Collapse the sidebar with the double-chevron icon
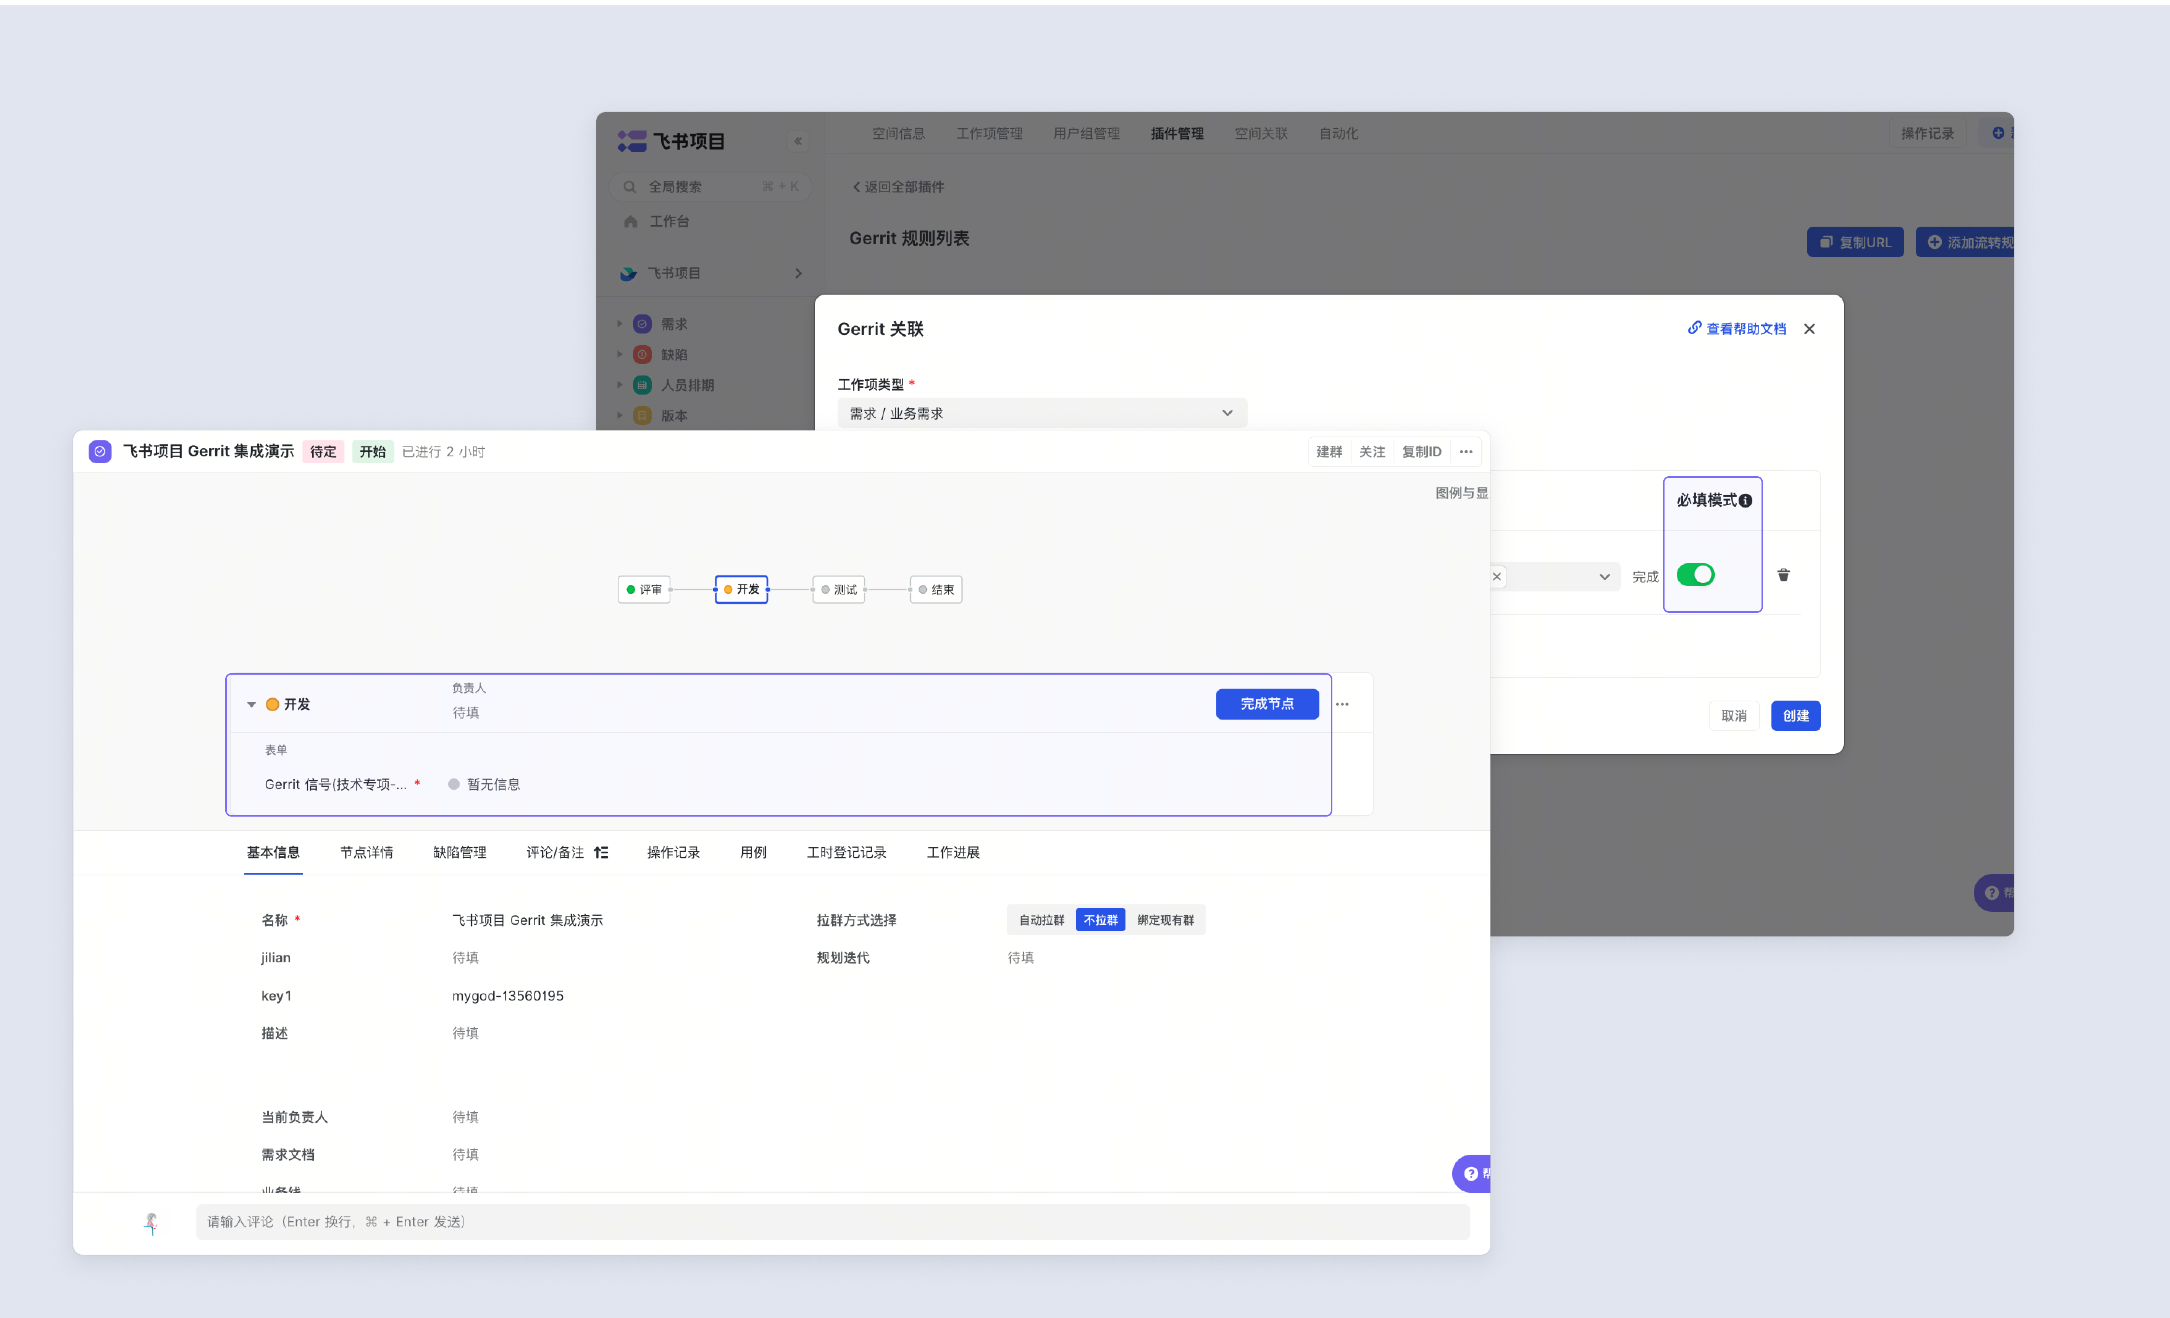This screenshot has width=2170, height=1318. 798,141
